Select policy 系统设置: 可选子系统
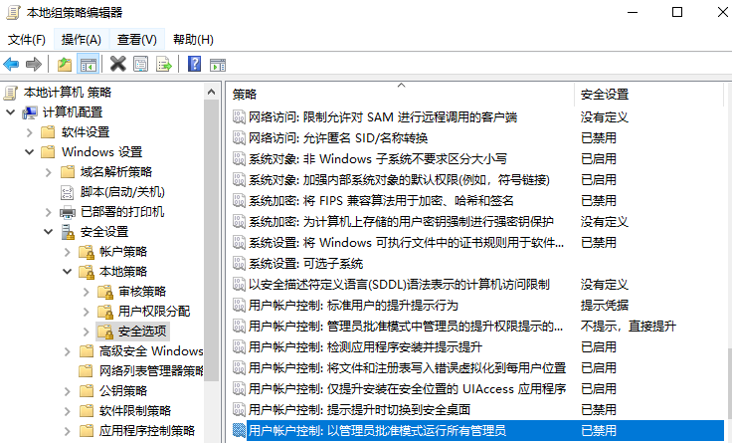Screen dimensions: 732x443 [x=304, y=264]
